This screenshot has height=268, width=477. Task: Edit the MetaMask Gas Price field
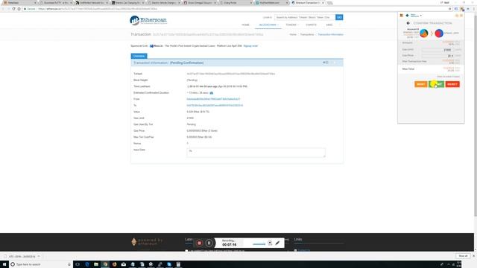pos(437,56)
